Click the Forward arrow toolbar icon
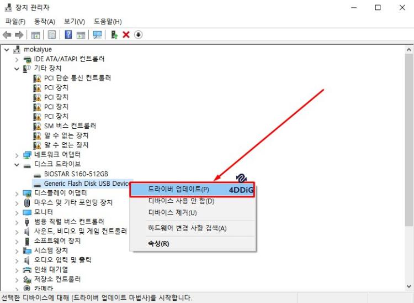This screenshot has height=303, width=414. [19, 35]
